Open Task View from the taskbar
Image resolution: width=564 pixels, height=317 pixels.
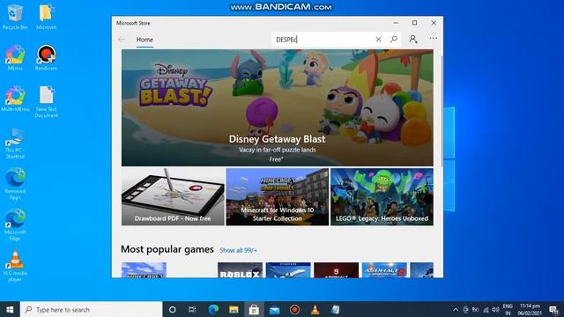[x=192, y=309]
